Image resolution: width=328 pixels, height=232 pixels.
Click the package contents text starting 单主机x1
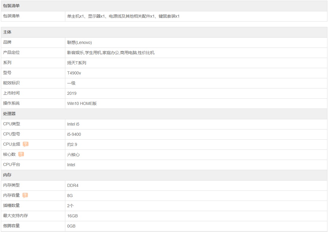tap(123, 16)
